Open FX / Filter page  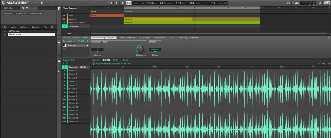(145, 38)
